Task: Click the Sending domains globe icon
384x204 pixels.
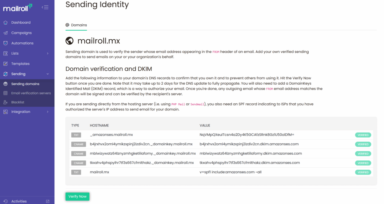Action: (5, 84)
